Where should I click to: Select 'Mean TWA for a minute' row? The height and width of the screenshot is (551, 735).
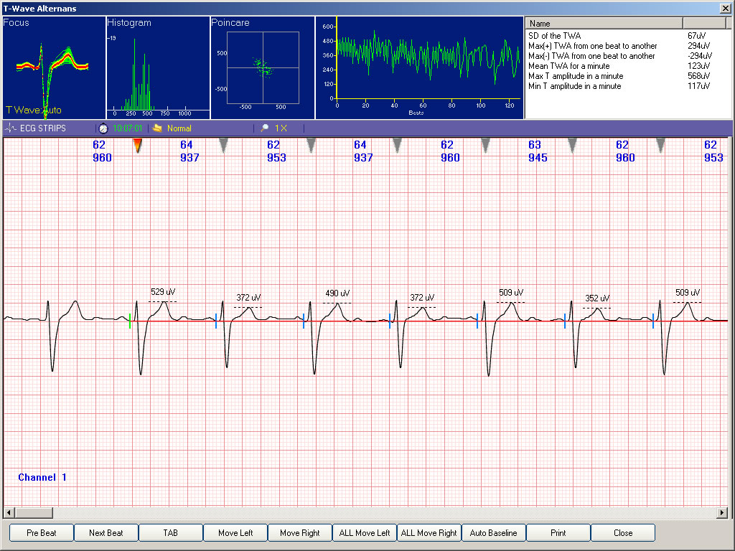tap(568, 66)
